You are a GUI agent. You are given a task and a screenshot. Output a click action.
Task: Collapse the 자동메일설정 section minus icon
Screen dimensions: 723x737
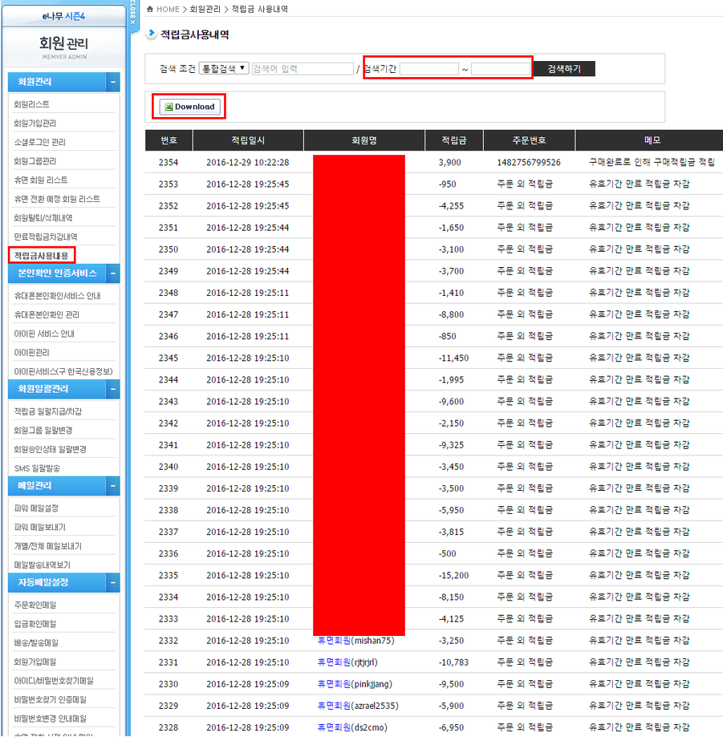tap(113, 581)
